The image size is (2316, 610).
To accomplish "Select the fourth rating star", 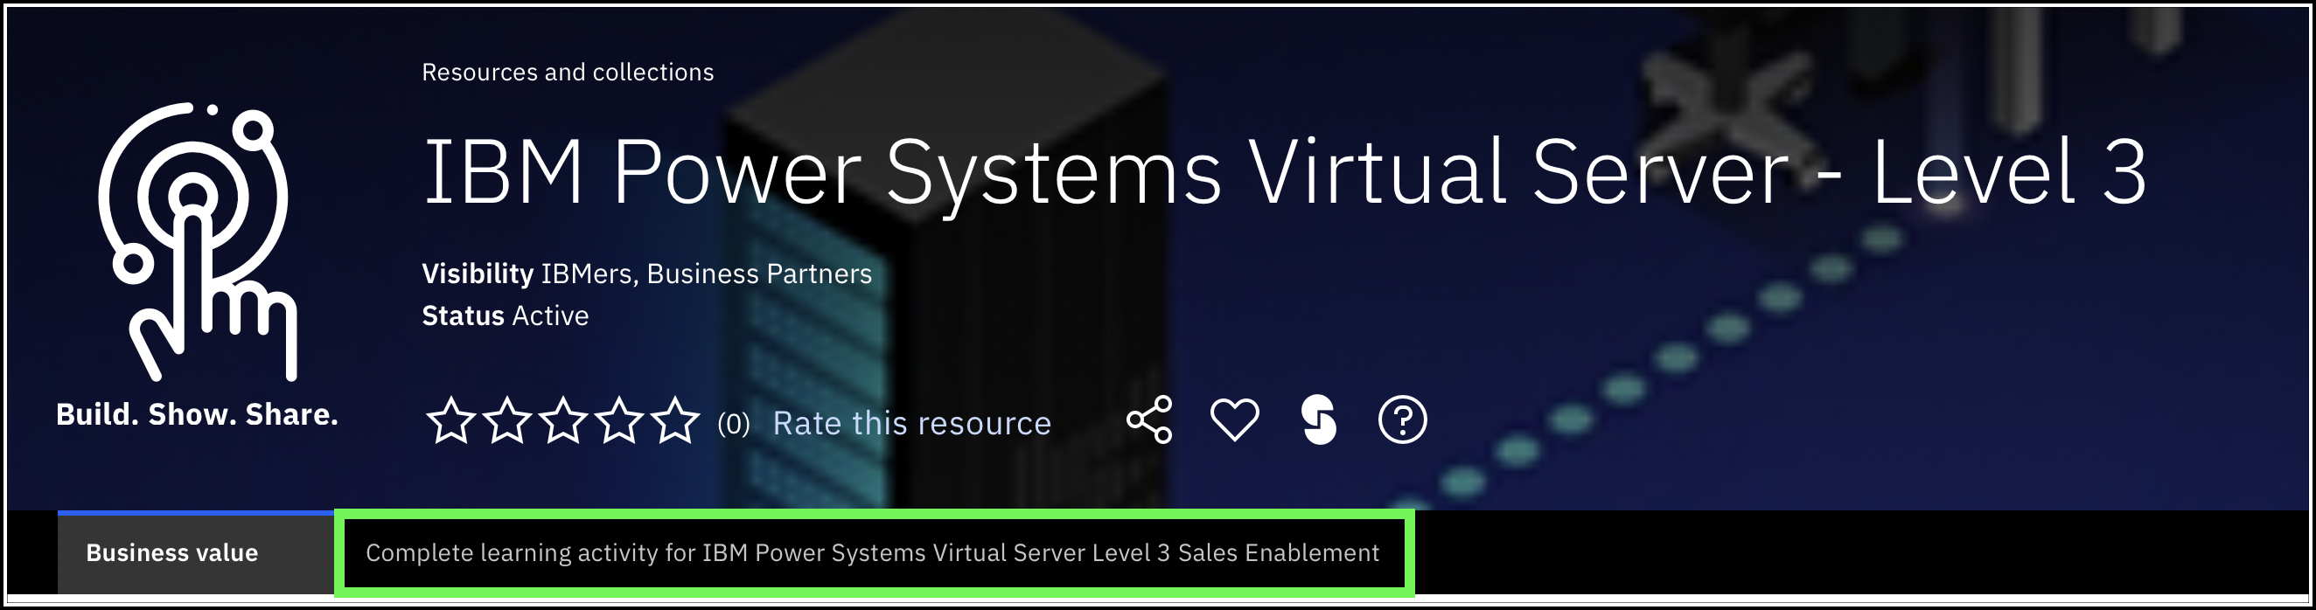I will point(619,420).
